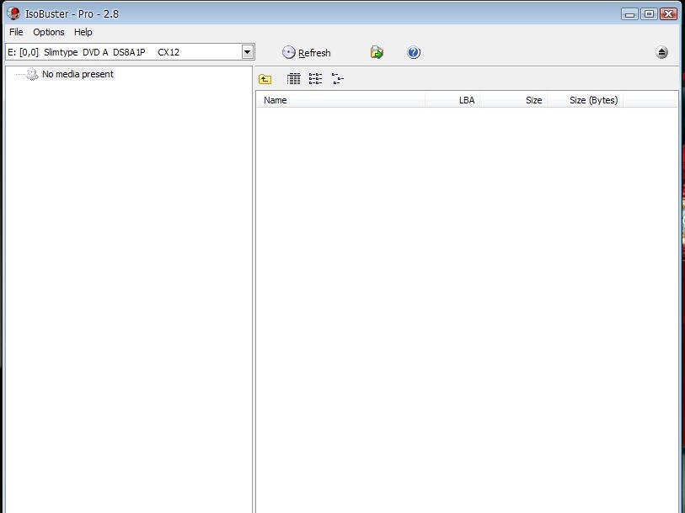This screenshot has width=685, height=513.
Task: Open the File menu
Action: pyautogui.click(x=16, y=32)
